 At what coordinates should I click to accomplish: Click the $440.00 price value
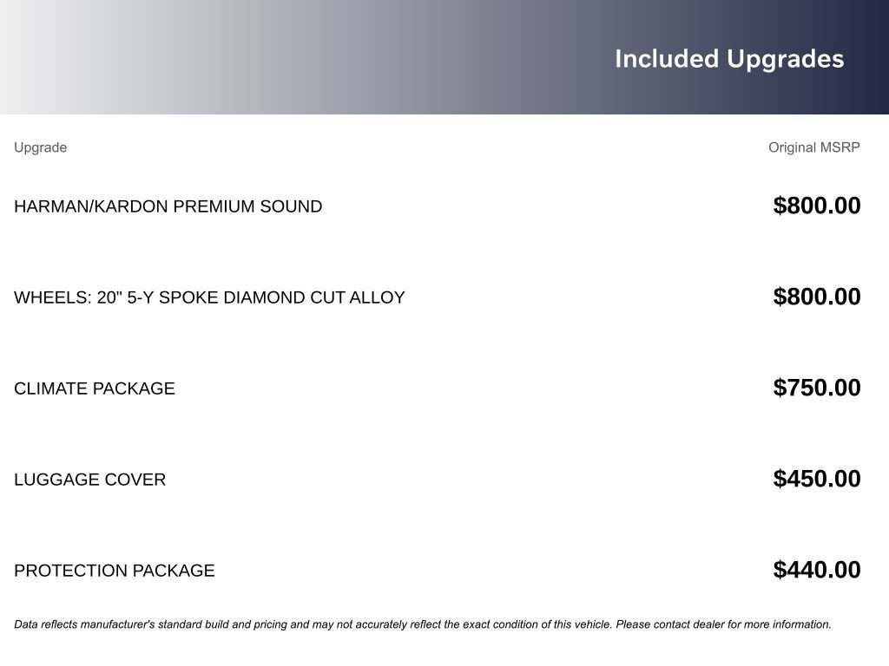coord(816,570)
